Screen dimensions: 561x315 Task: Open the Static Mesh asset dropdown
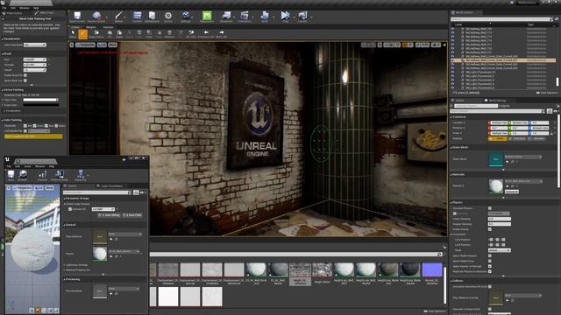(x=522, y=157)
